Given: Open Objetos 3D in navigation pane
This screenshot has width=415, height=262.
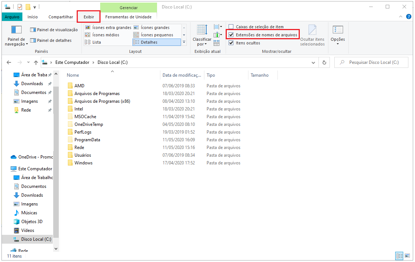Looking at the screenshot, I should coord(32,222).
